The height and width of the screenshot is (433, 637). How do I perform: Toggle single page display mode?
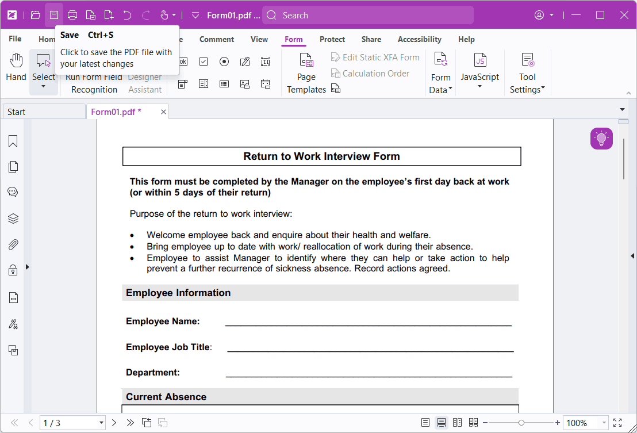(425, 422)
